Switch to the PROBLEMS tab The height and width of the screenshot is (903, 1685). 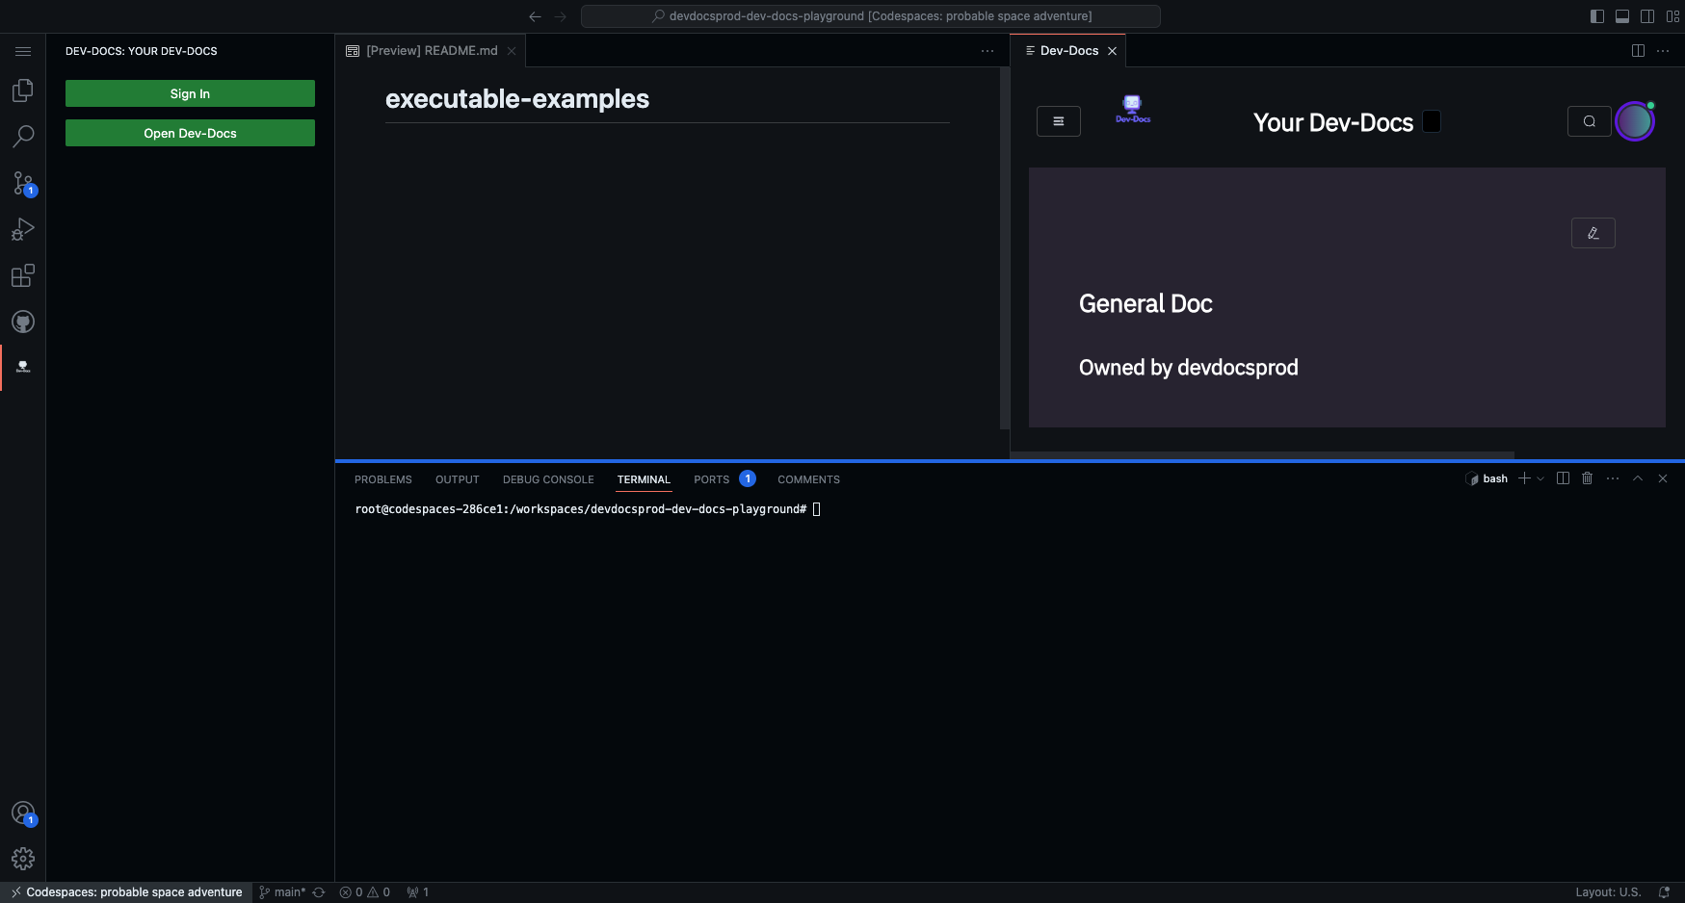coord(382,479)
